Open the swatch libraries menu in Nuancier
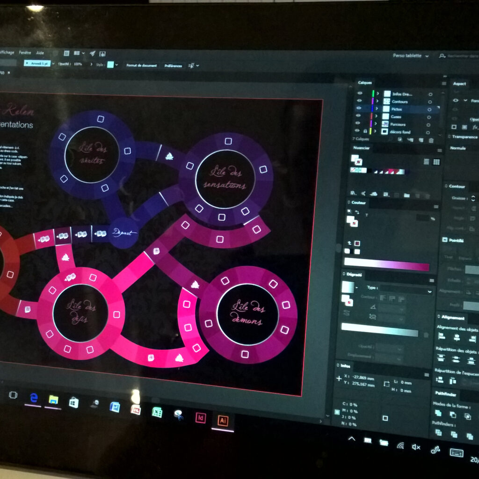The height and width of the screenshot is (479, 479). [x=353, y=193]
